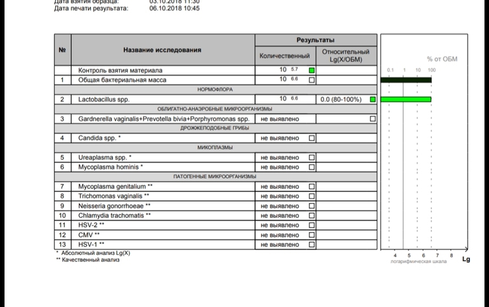The width and height of the screenshot is (489, 307).
Task: Check the box in the Candida spp. row
Action: pos(312,138)
